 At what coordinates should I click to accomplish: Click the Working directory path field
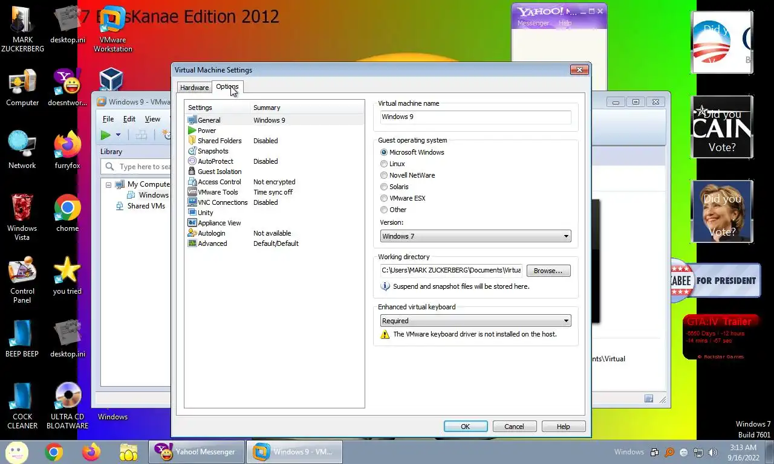451,271
